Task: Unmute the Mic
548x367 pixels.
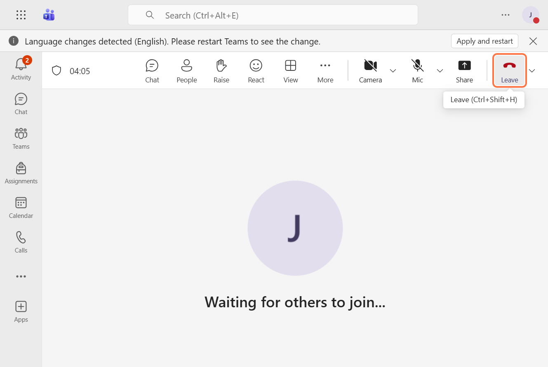Action: click(x=417, y=71)
